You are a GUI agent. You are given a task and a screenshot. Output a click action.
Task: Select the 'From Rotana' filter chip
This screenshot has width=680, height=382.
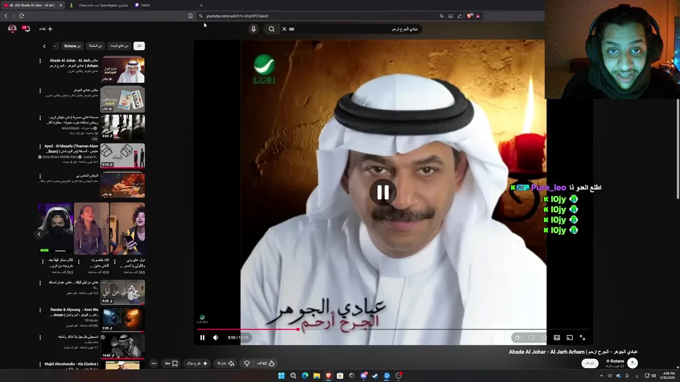click(x=73, y=46)
